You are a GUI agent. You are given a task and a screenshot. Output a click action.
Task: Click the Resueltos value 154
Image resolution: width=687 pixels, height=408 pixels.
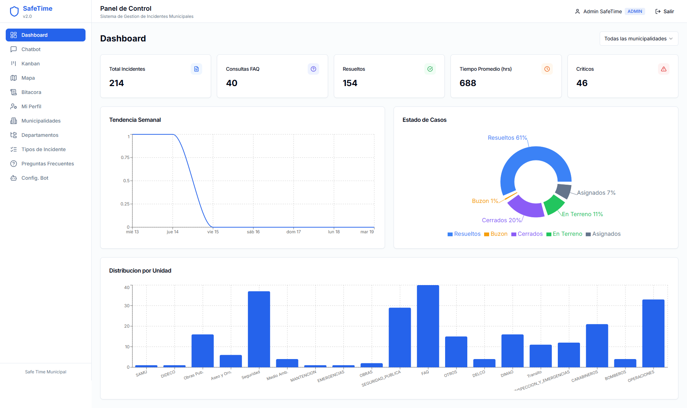click(x=350, y=83)
